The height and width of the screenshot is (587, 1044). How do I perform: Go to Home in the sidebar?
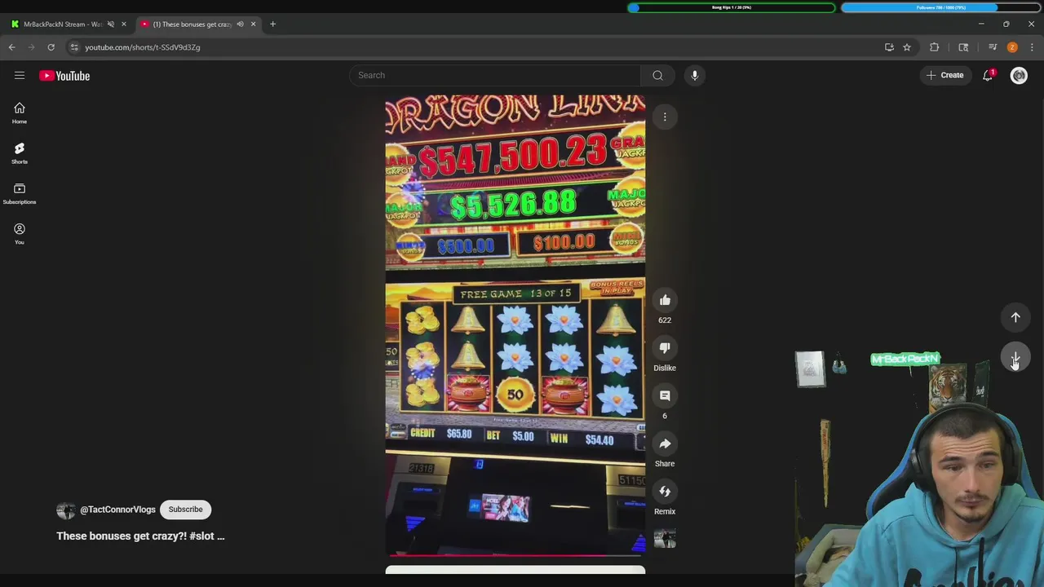click(x=20, y=113)
